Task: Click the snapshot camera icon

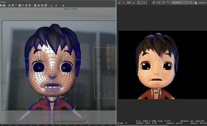Action: [x=128, y=3]
